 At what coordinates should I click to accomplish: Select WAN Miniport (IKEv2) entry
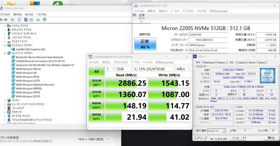click(28, 69)
